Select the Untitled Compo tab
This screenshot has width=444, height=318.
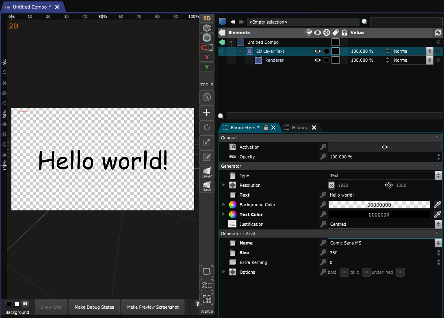31,7
